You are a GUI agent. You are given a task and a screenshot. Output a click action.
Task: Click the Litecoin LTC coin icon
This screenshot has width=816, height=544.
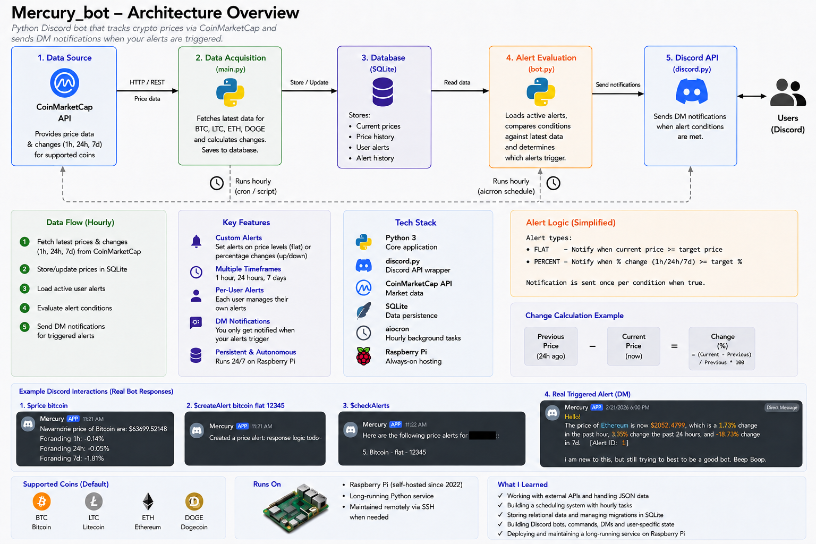(93, 501)
